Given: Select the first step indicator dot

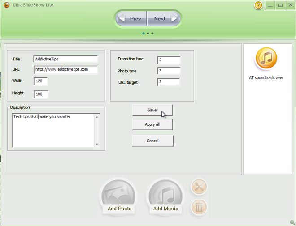Looking at the screenshot, I should (x=144, y=34).
